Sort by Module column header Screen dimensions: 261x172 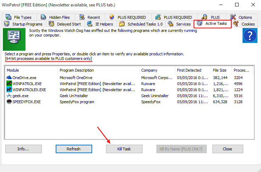(31, 70)
